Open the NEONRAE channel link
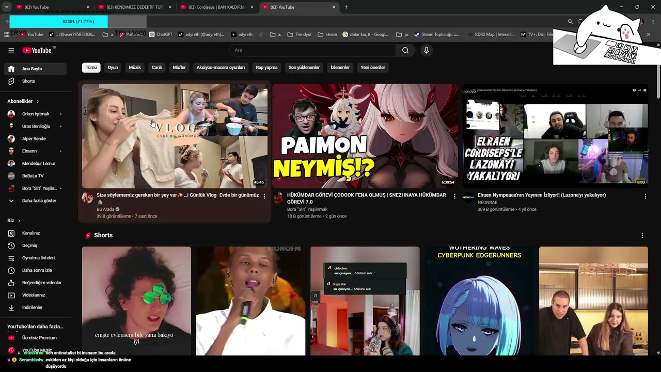 [487, 203]
